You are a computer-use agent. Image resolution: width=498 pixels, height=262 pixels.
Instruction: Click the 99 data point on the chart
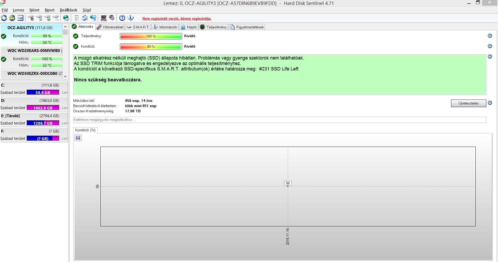[x=288, y=186]
